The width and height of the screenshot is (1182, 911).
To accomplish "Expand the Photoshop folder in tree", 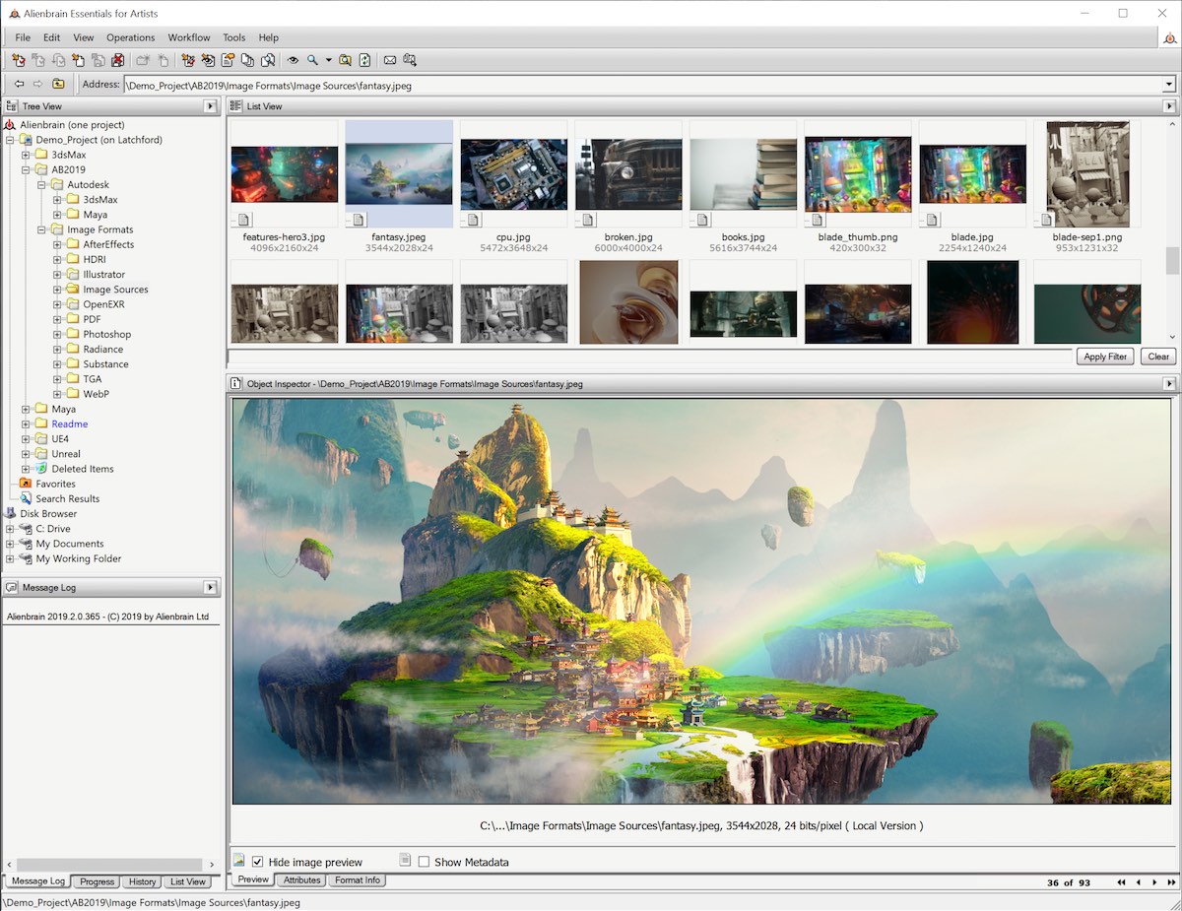I will [x=57, y=335].
